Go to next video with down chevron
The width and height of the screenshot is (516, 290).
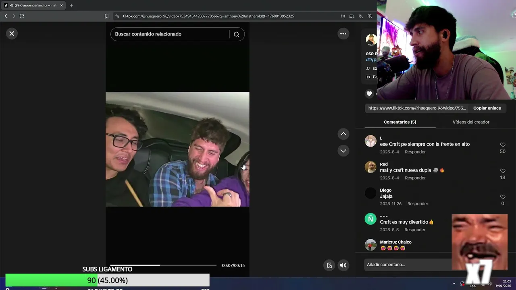pyautogui.click(x=343, y=151)
